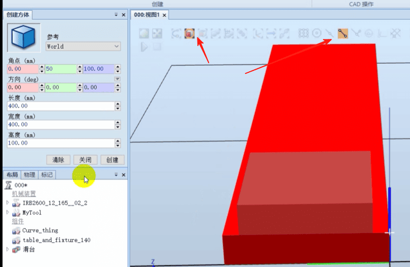Toggle the highlighted Snap End icon
This screenshot has height=267, width=410.
coord(343,33)
